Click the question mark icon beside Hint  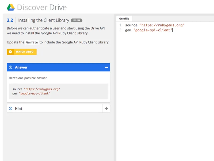pos(10,108)
